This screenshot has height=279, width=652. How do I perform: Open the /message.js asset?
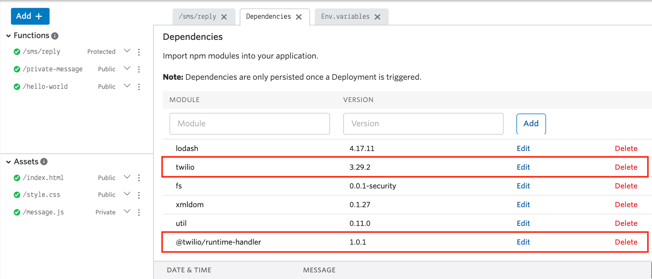43,212
